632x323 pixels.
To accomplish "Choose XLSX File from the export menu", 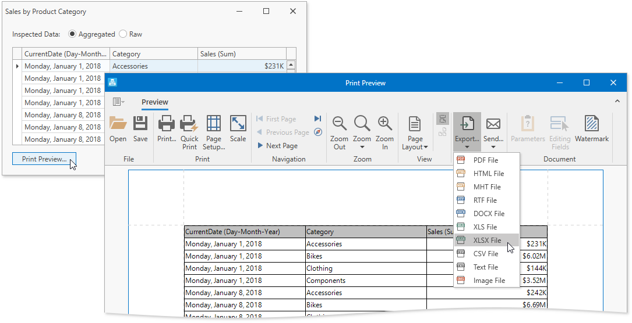I will coord(486,241).
